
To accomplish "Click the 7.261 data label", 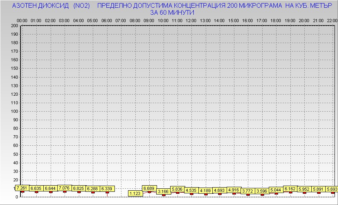I will pyautogui.click(x=22, y=188).
